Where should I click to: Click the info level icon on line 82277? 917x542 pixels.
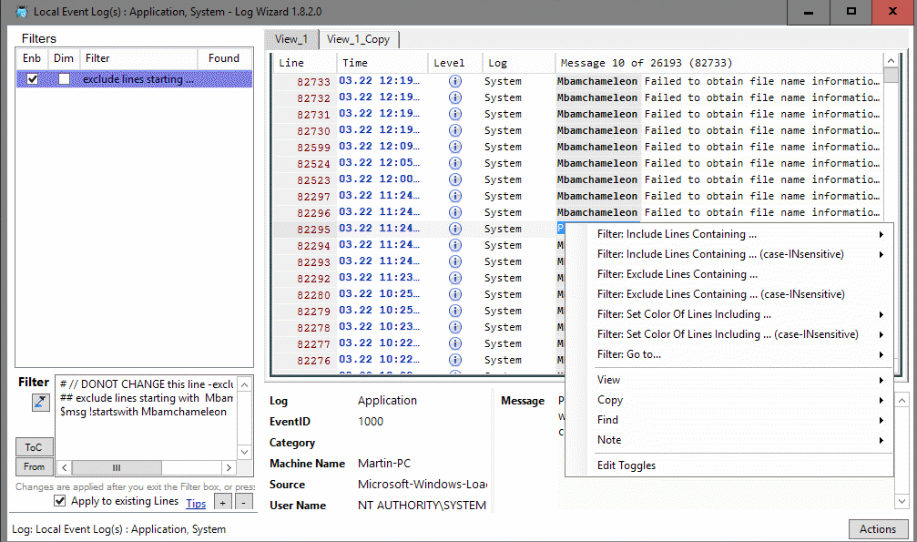(455, 343)
